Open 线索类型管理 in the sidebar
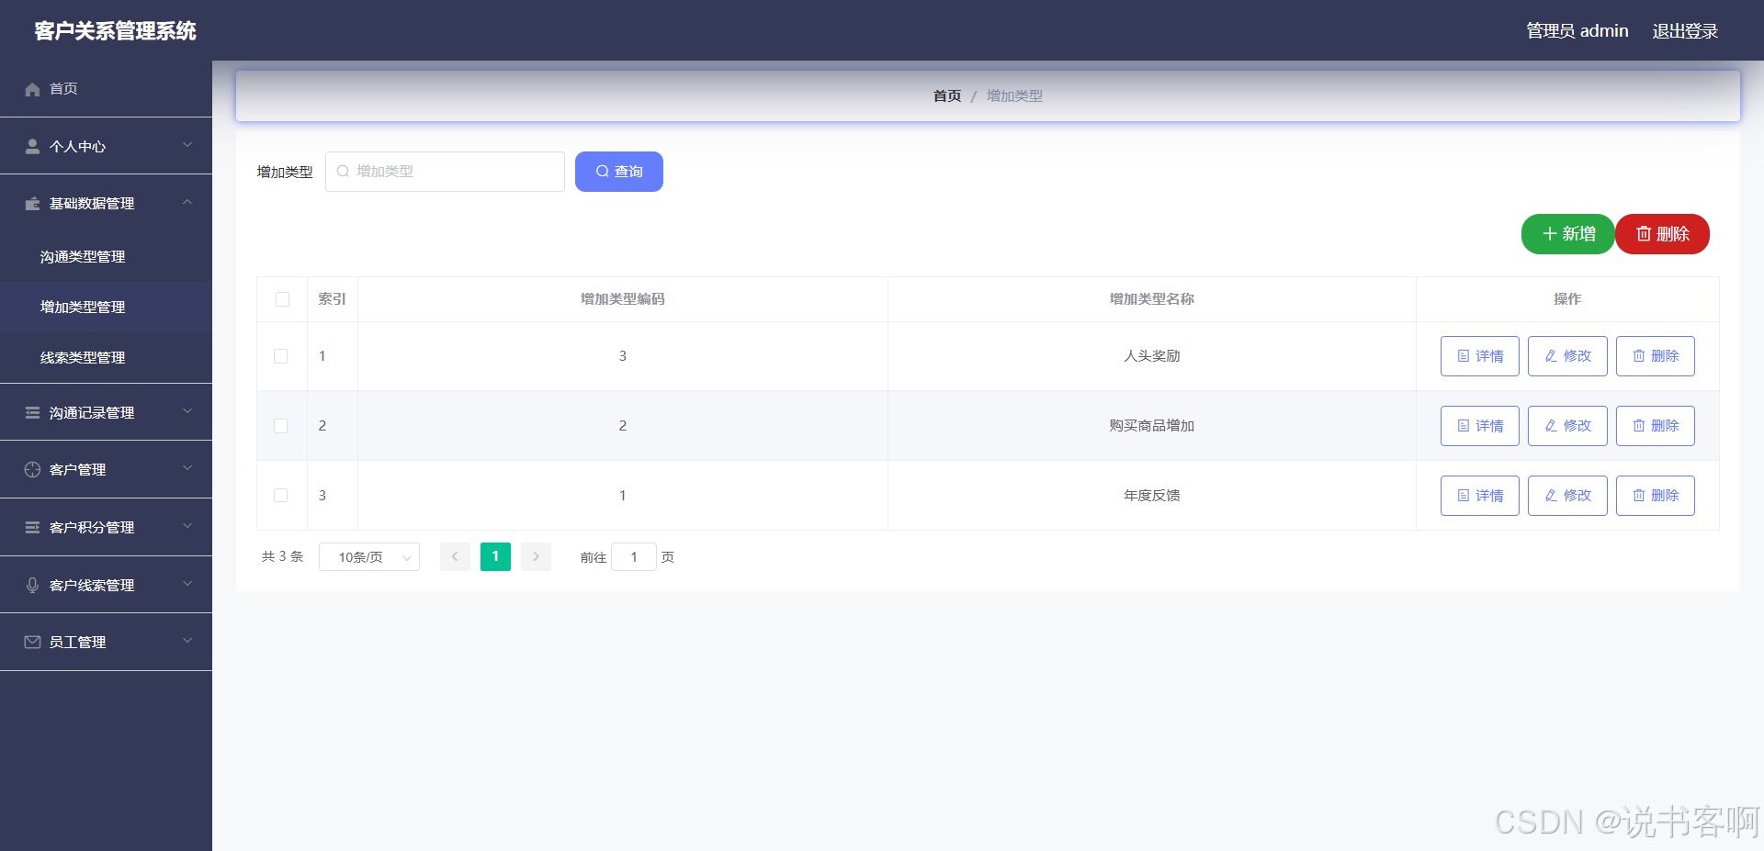 83,358
